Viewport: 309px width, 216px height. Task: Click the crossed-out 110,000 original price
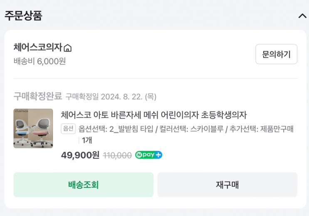(117, 155)
